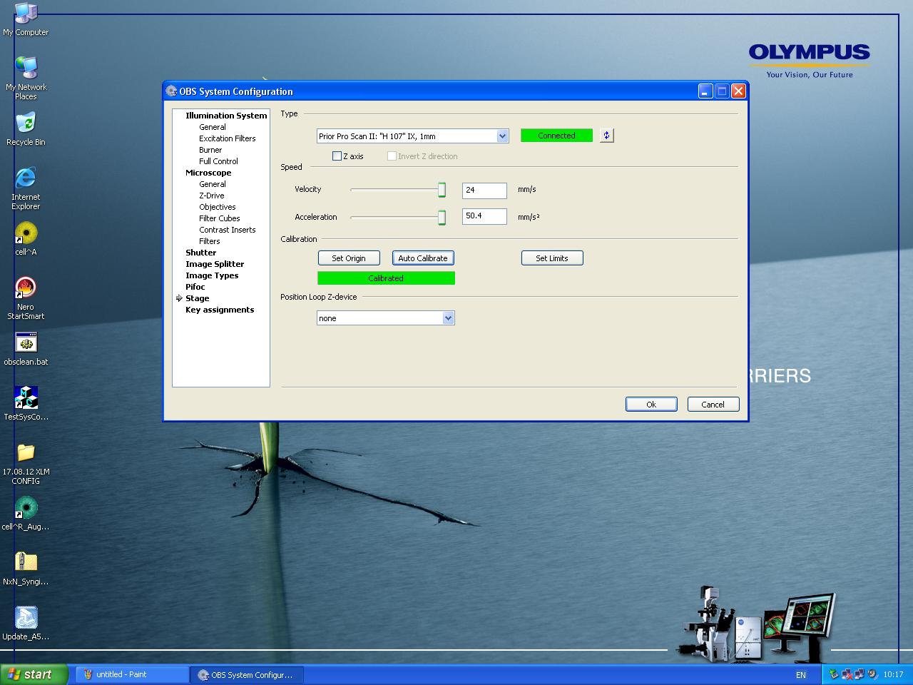Open the Windows Start menu
This screenshot has width=913, height=685.
pos(32,674)
